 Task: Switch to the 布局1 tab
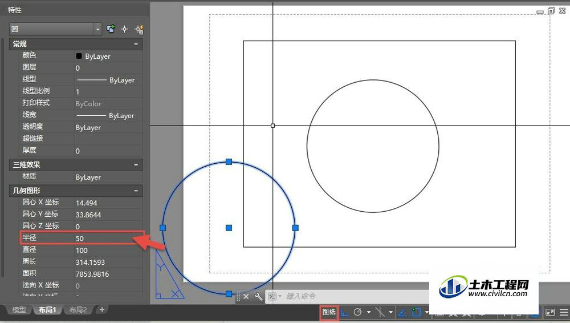pyautogui.click(x=47, y=310)
